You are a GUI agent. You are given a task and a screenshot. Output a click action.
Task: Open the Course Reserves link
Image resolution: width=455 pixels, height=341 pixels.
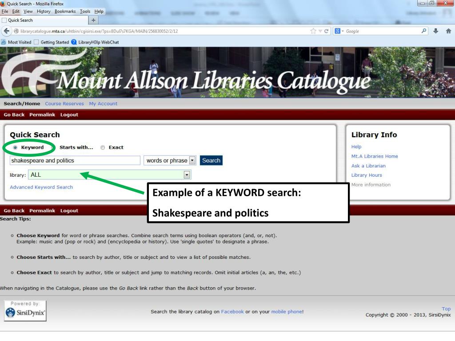(64, 103)
